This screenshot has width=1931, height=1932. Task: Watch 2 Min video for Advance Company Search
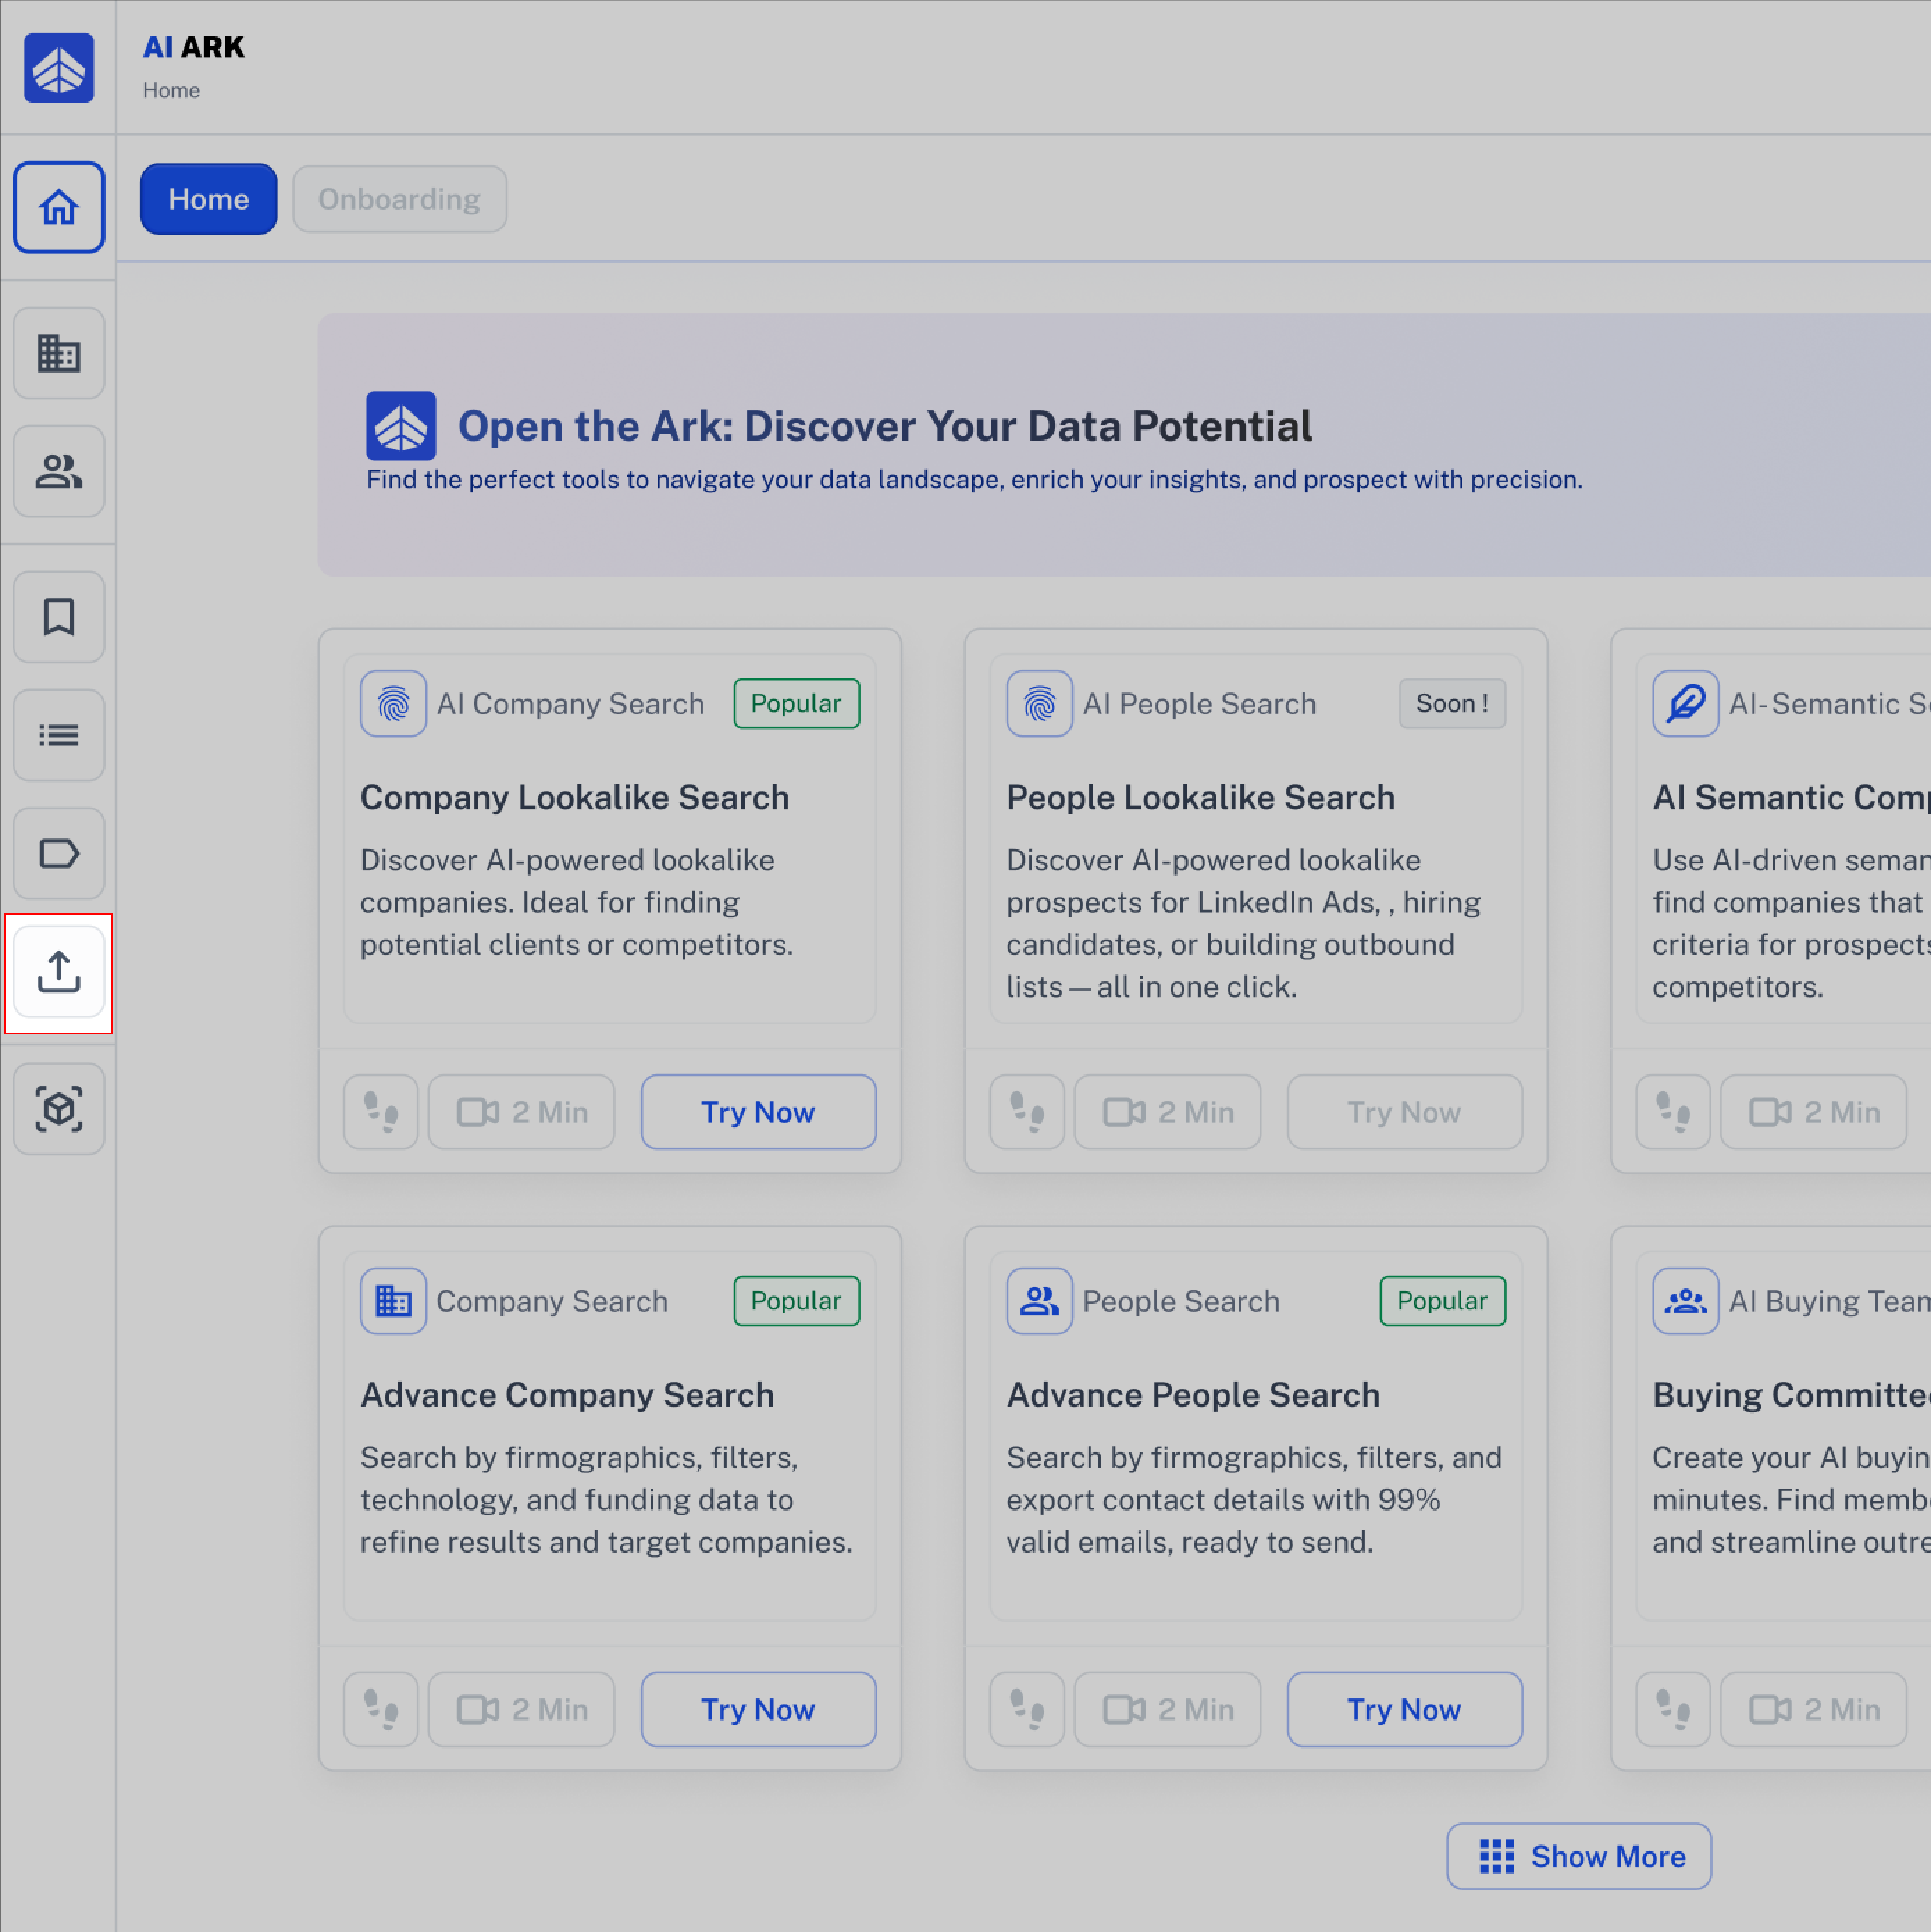522,1710
